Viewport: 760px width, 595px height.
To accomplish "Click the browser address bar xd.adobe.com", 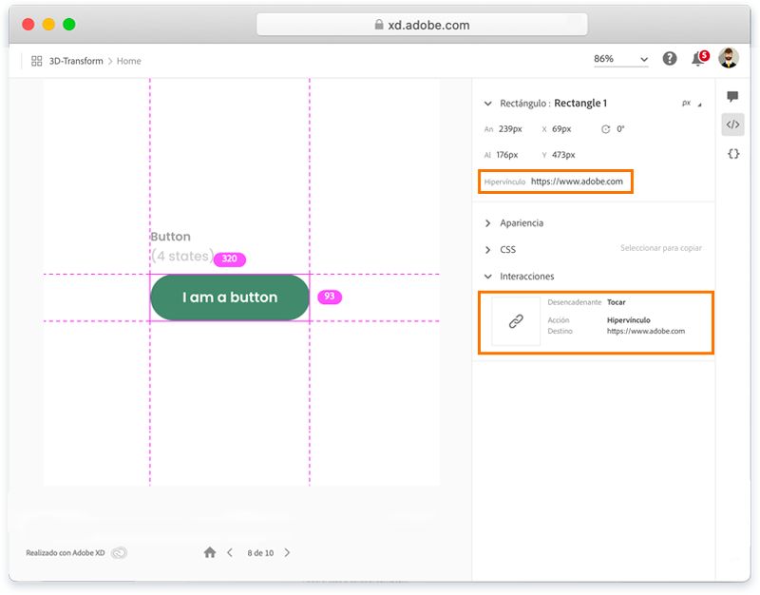I will pos(422,25).
